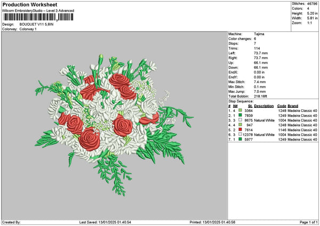320x226 pixels.
Task: Click the 'Brand' column header
Action: coord(293,106)
